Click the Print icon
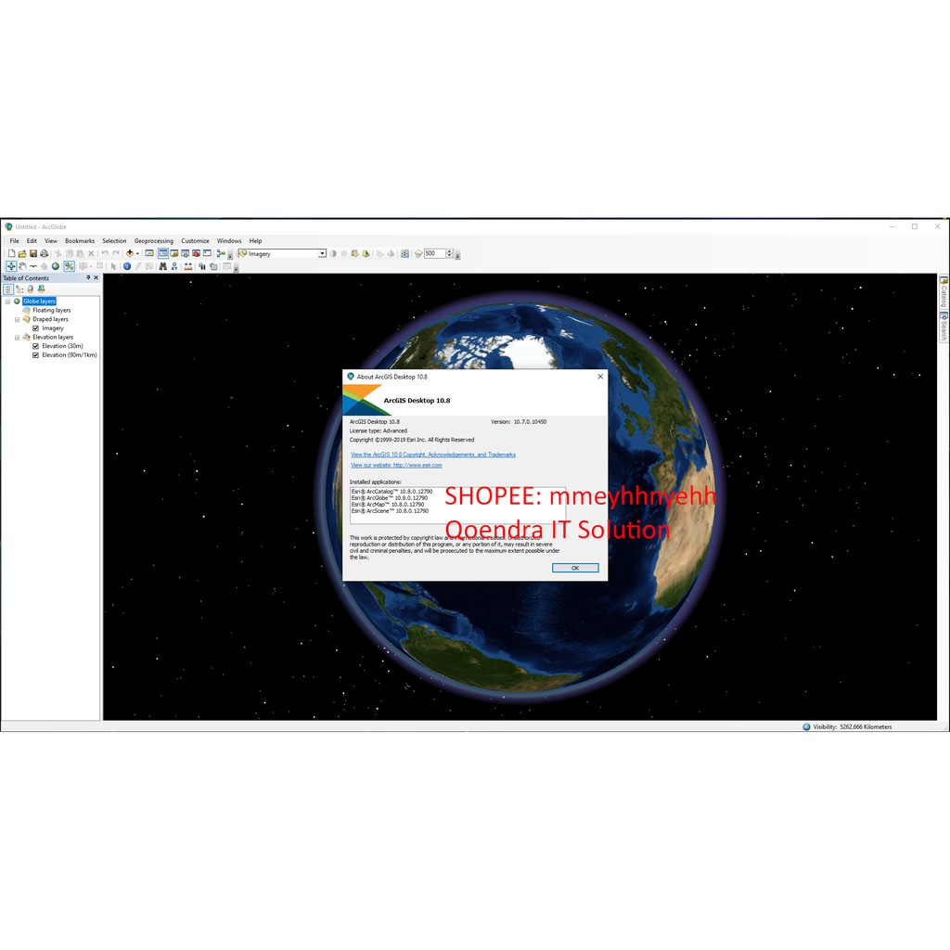The image size is (950, 950). coord(45,253)
